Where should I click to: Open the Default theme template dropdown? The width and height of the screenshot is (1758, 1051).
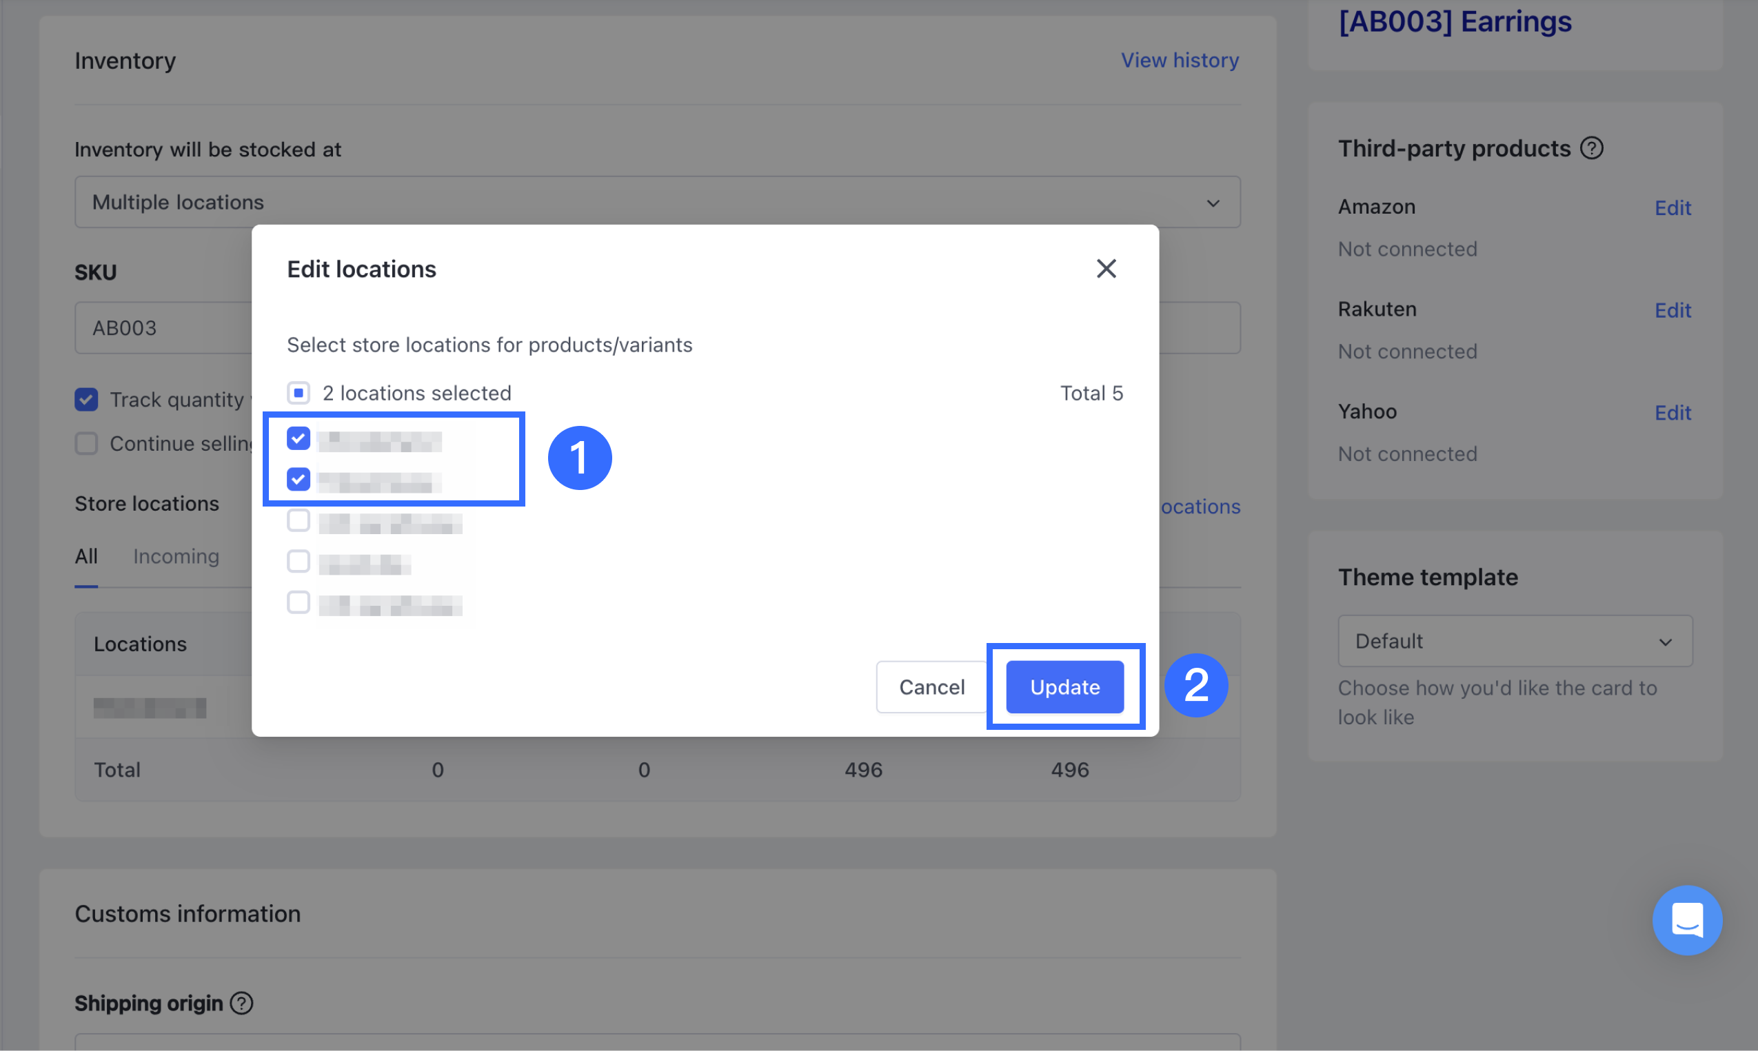pyautogui.click(x=1515, y=641)
